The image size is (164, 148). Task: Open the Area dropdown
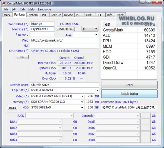click(x=86, y=35)
